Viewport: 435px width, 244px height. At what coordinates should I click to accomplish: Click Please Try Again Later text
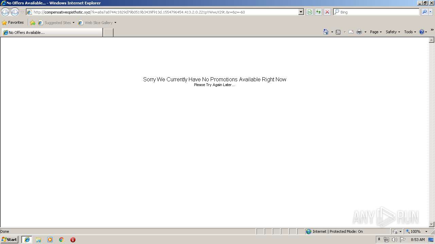214,85
